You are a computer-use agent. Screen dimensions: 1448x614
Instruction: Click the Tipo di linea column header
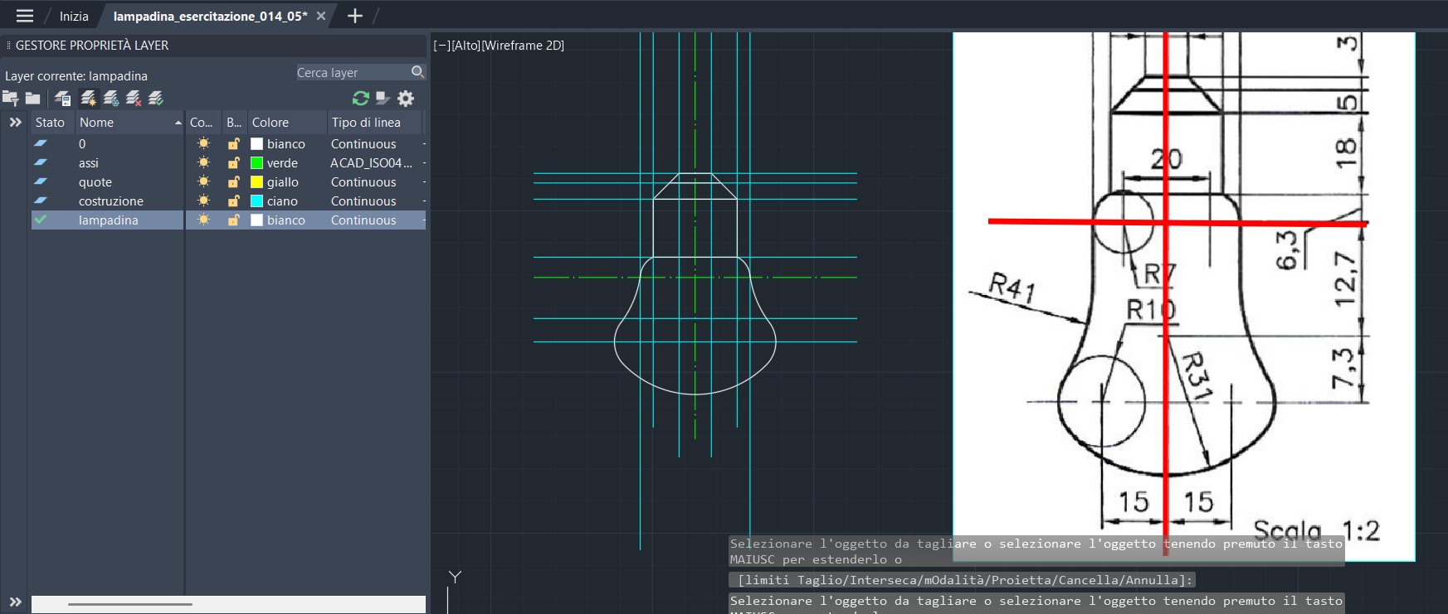pyautogui.click(x=375, y=122)
